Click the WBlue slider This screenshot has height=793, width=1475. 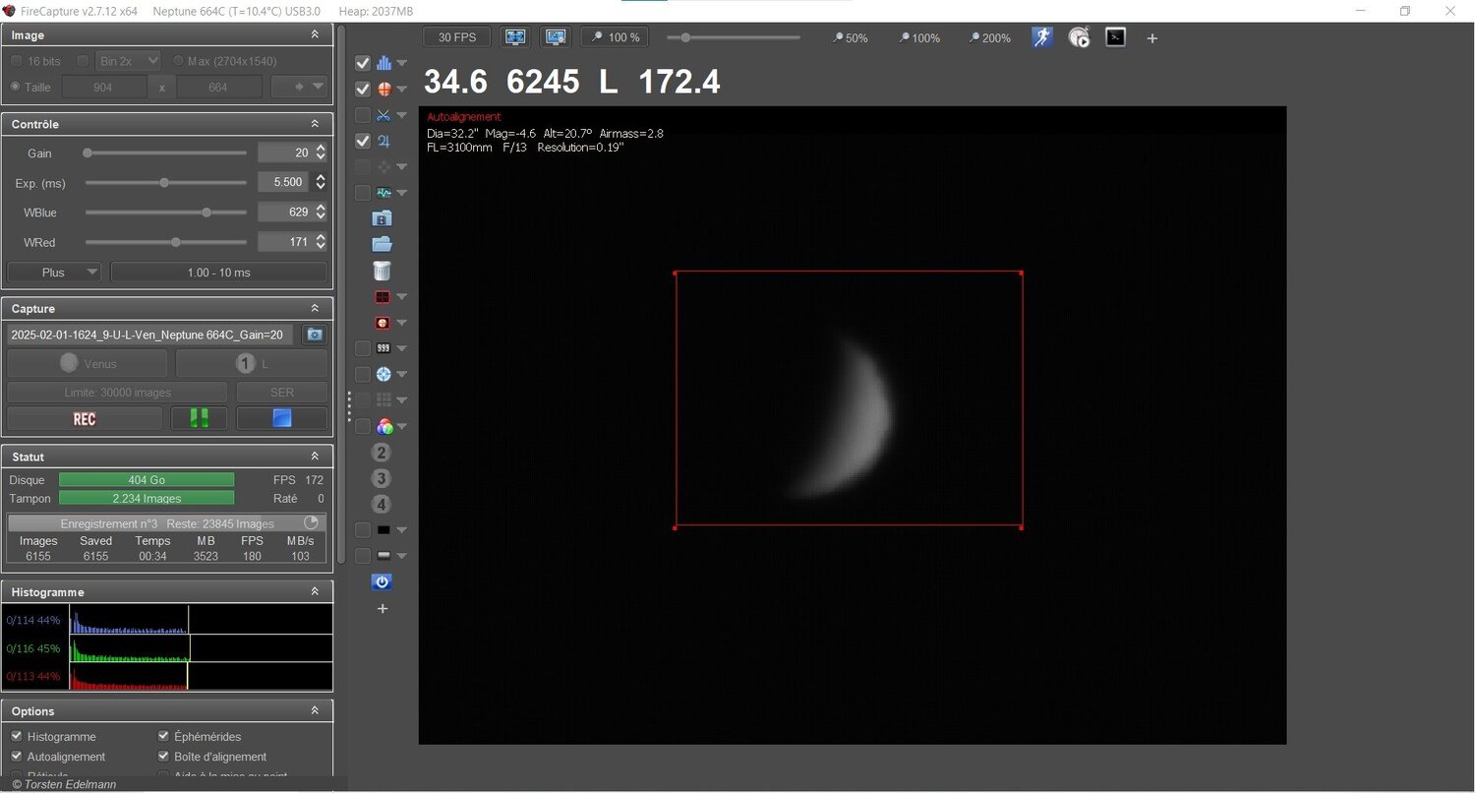pyautogui.click(x=165, y=212)
